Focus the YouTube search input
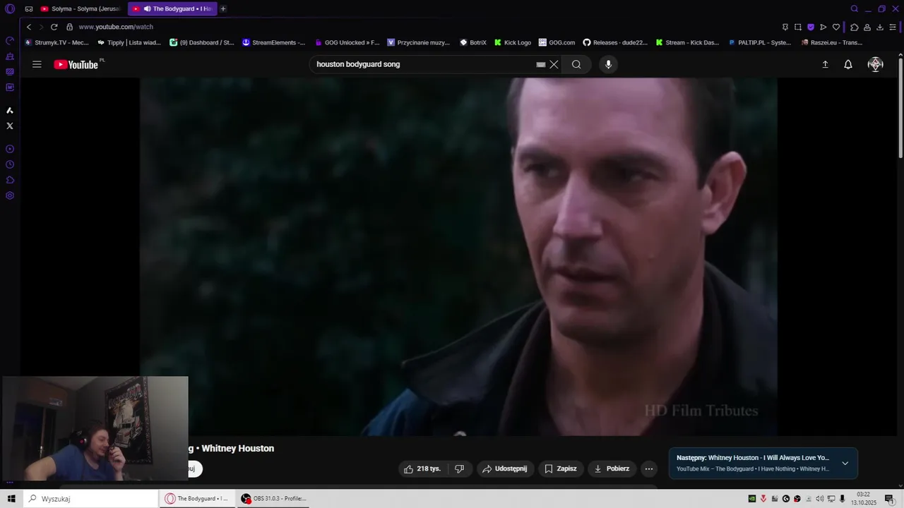The image size is (904, 508). [x=424, y=64]
